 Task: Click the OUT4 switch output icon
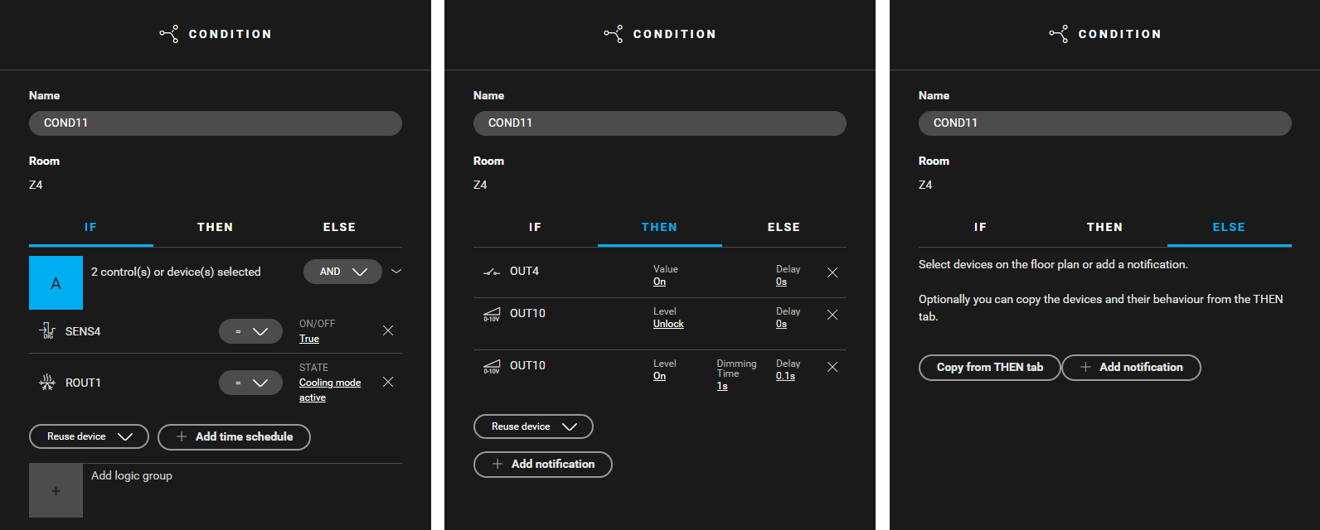click(492, 272)
